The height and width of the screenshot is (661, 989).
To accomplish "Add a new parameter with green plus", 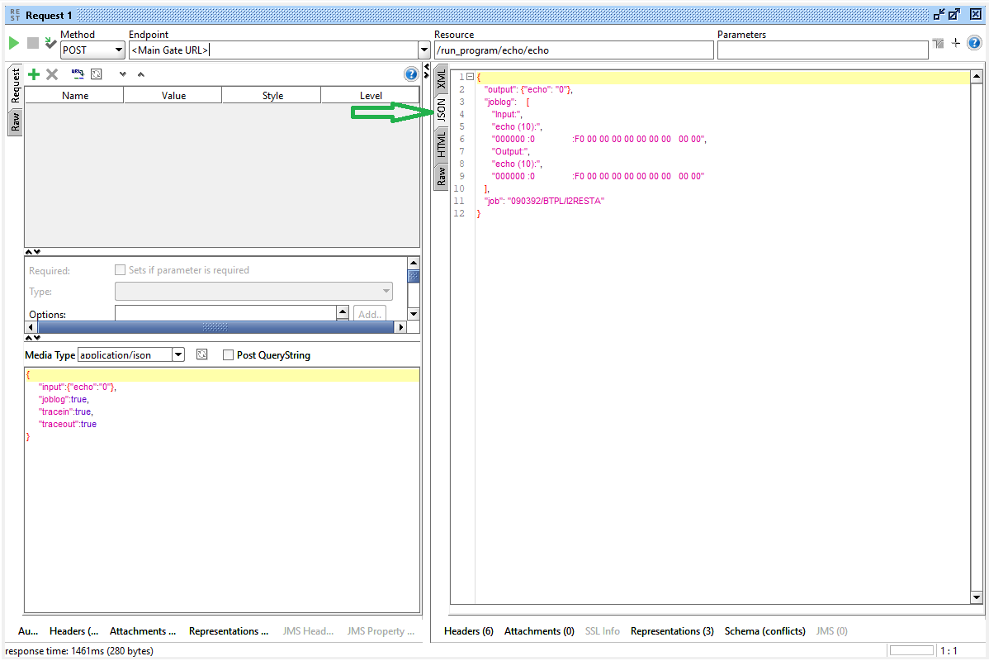I will tap(34, 74).
